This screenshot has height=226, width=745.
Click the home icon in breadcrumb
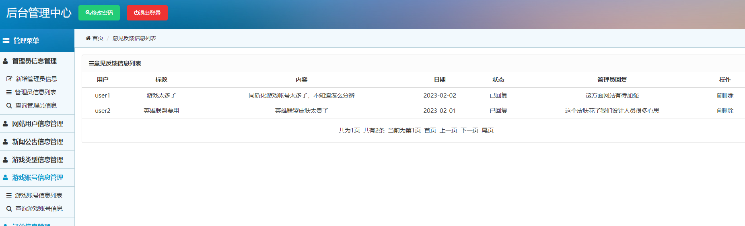pos(88,38)
